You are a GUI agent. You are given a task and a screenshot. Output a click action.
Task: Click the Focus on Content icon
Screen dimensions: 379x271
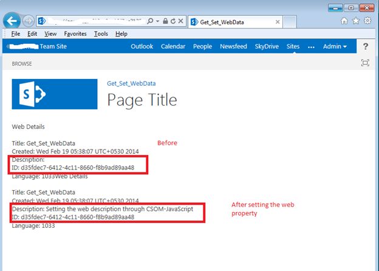(365, 63)
